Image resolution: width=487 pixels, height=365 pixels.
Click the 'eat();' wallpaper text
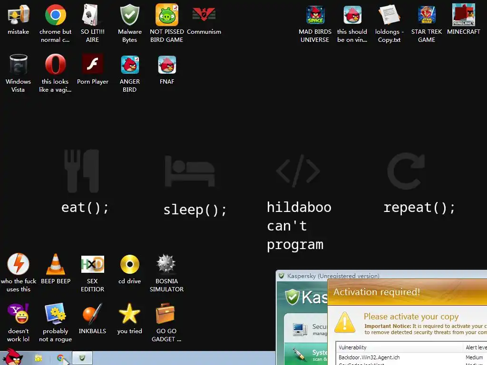click(x=85, y=207)
